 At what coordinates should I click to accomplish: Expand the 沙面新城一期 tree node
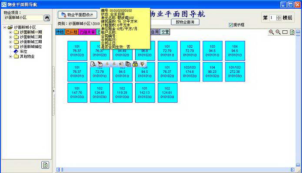pos(10,32)
